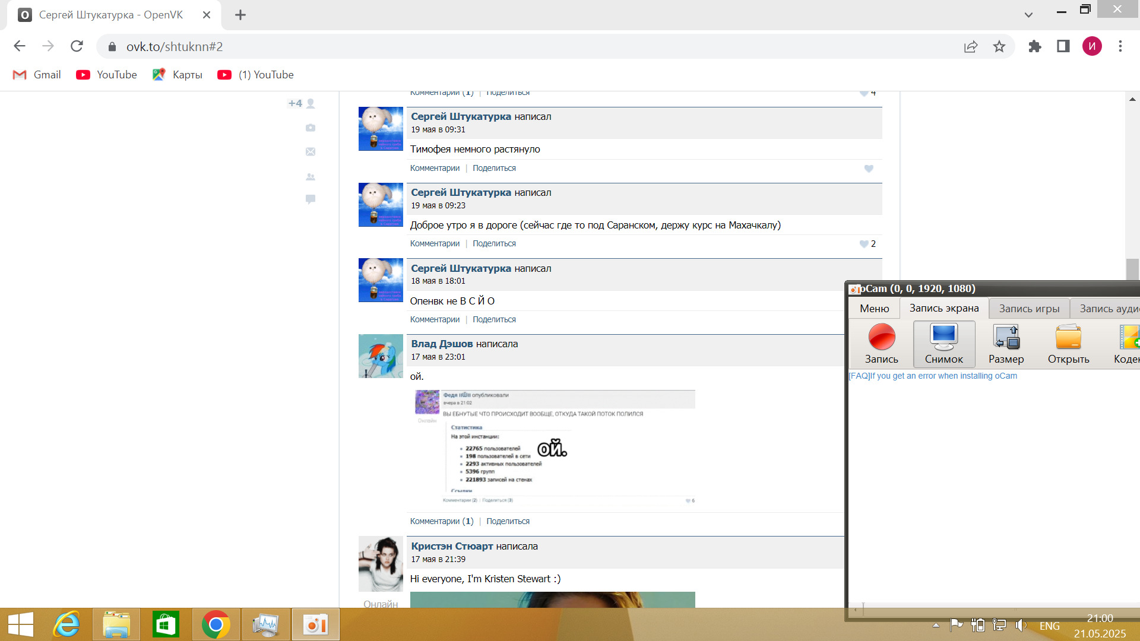Screen dimensions: 1140x641
Task: Click the Открыть folder icon in oCam
Action: (x=1068, y=338)
